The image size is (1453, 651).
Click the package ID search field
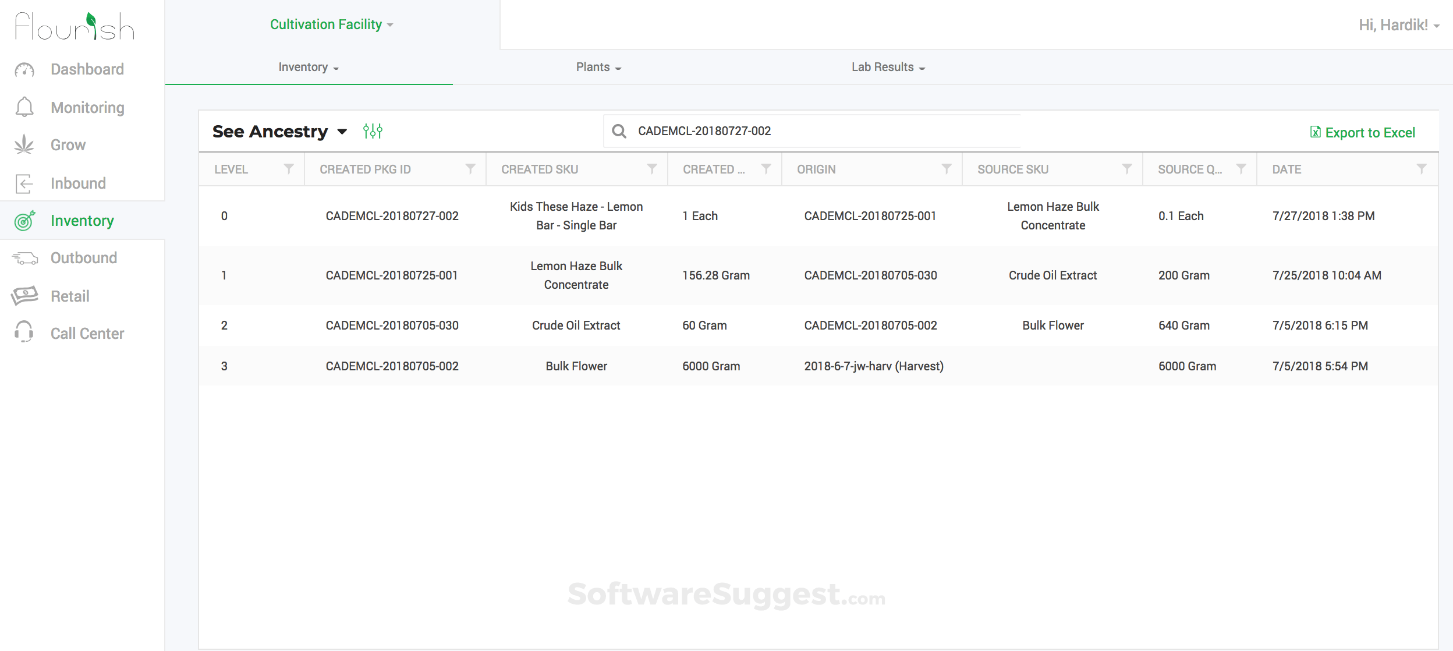[x=815, y=131]
